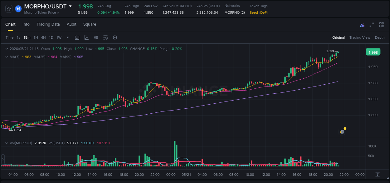Select the Time line interval
The height and width of the screenshot is (183, 390).
(10, 37)
